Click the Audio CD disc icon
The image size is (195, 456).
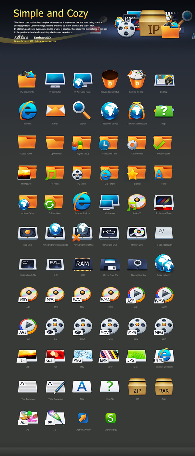tap(136, 202)
